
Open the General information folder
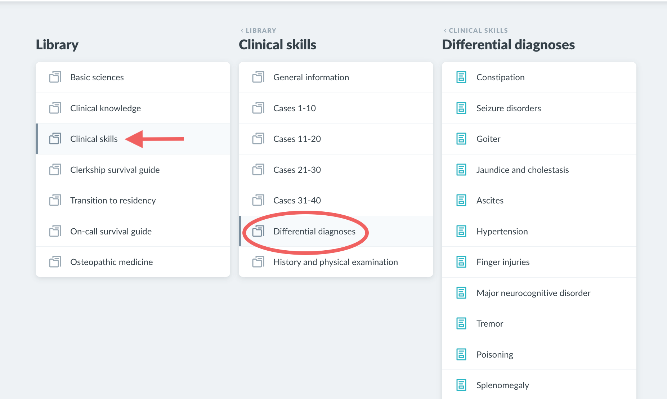pyautogui.click(x=336, y=77)
